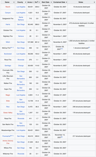This screenshot has width=96, height=157.
Task: Sort table by County column arrows
Action: coord(26,2)
